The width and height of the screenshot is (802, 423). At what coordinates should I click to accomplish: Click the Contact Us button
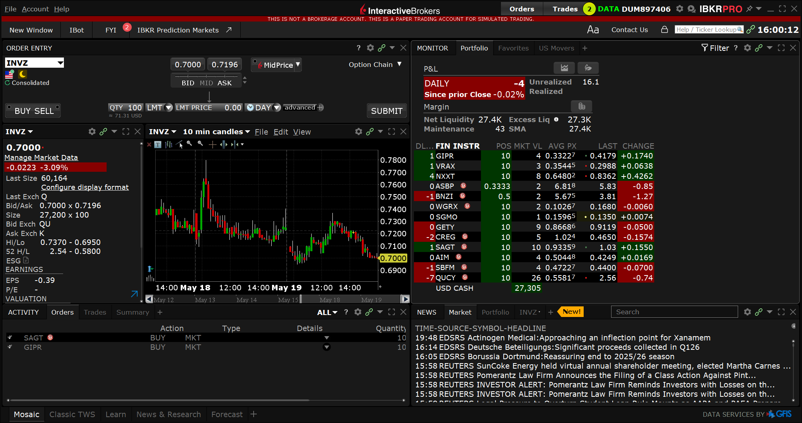coord(630,30)
